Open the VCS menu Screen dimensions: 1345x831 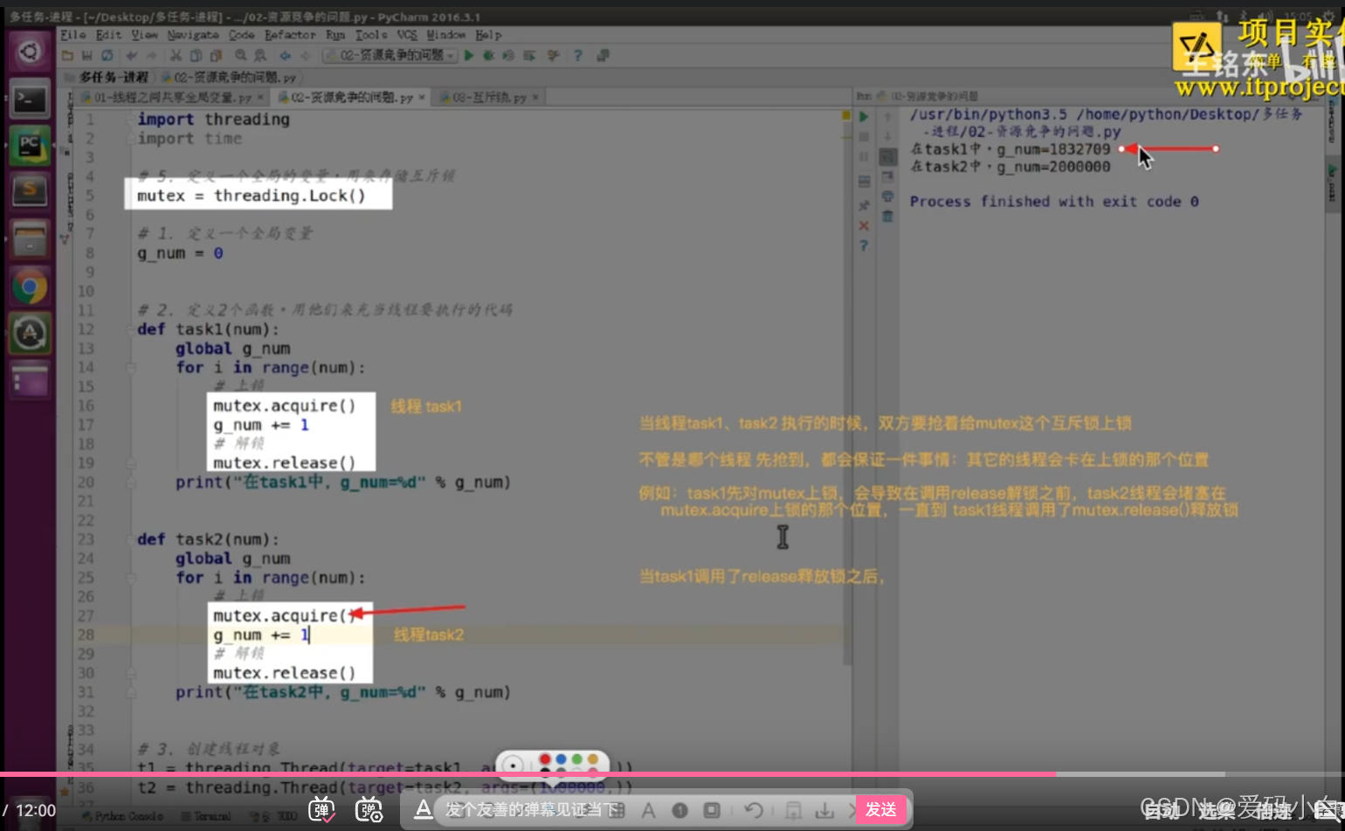407,35
